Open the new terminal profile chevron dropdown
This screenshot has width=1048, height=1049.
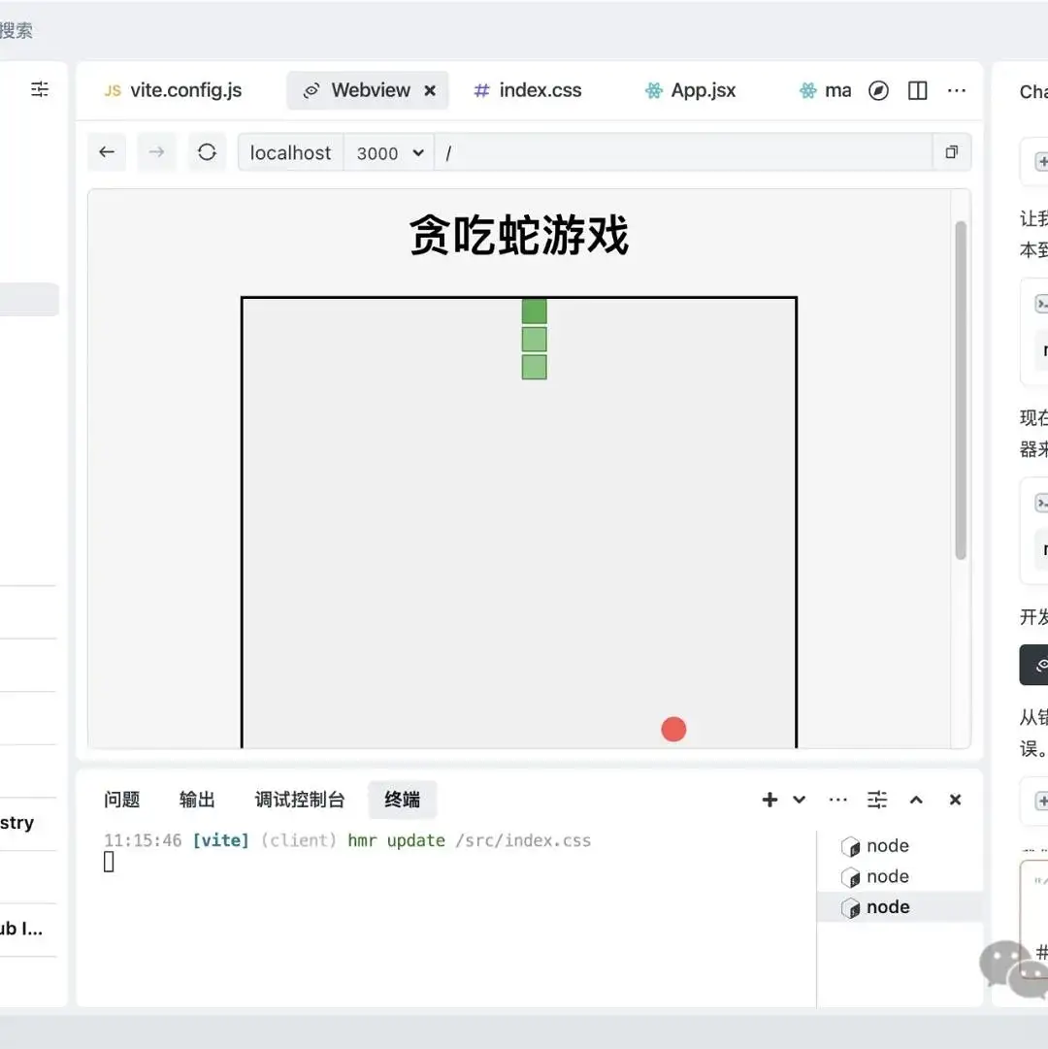798,800
